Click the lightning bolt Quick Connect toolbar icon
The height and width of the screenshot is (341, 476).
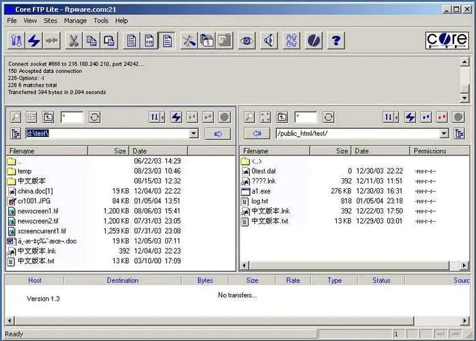point(34,40)
